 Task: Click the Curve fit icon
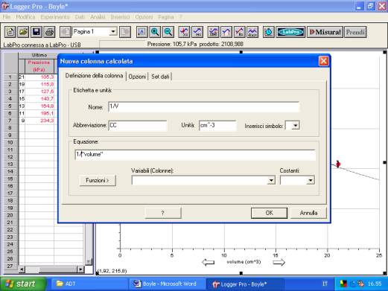252,32
